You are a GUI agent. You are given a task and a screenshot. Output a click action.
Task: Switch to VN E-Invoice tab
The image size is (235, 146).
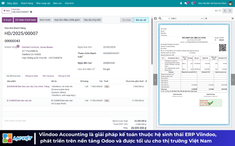point(48,76)
